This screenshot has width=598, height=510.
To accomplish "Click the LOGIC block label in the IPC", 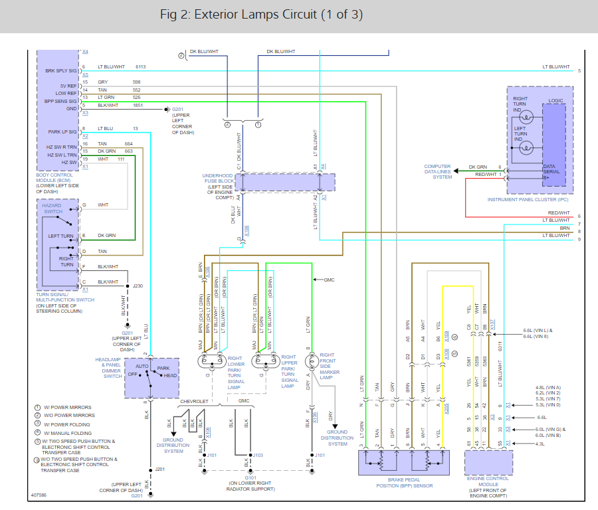I will [x=555, y=101].
